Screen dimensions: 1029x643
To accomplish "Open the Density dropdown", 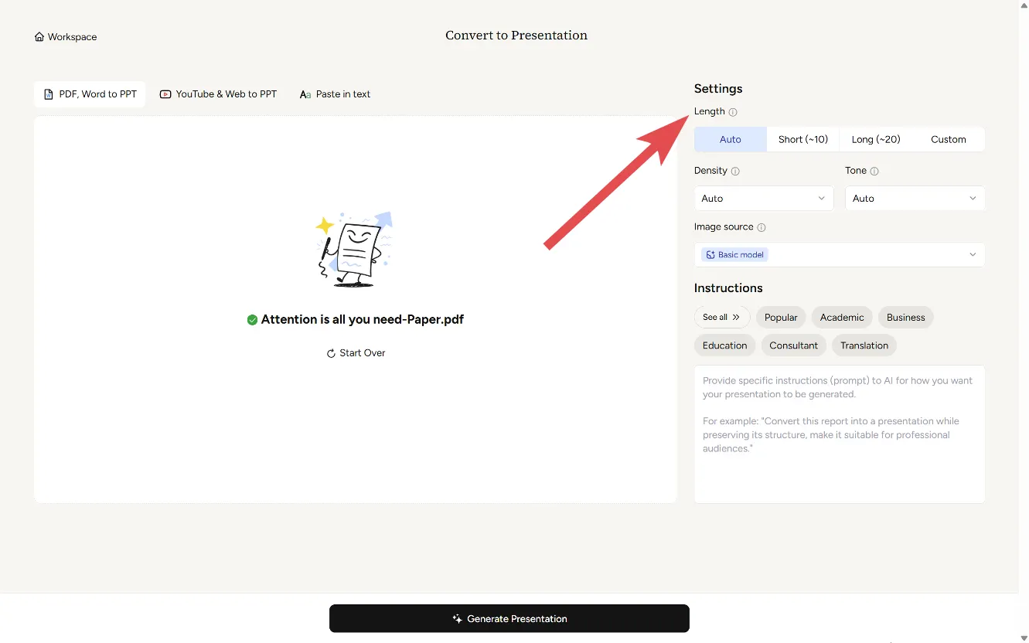I will pyautogui.click(x=763, y=199).
